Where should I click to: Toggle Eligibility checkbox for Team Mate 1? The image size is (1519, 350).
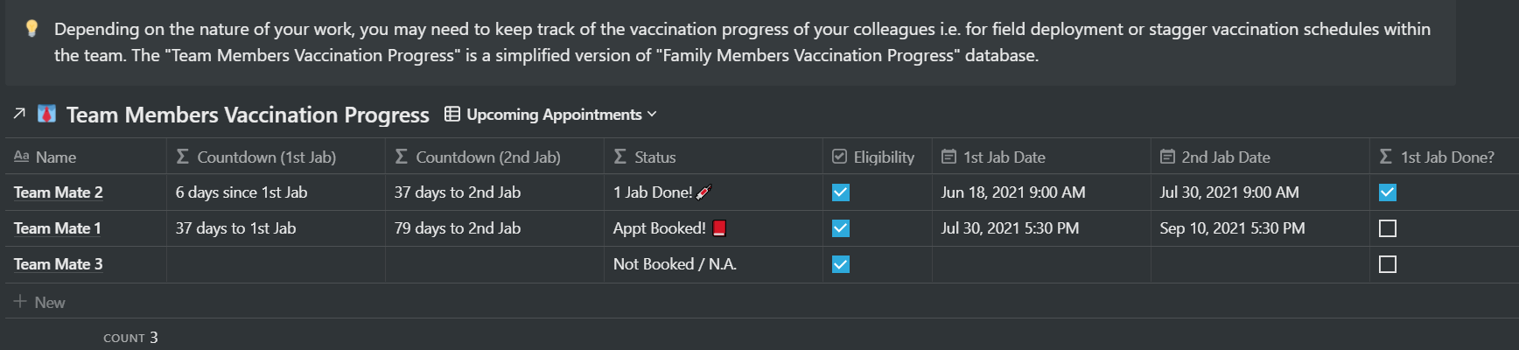coord(841,228)
